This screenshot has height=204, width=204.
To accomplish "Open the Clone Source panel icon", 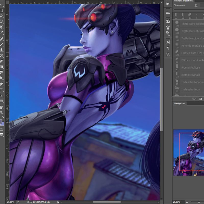I will pos(168,34).
